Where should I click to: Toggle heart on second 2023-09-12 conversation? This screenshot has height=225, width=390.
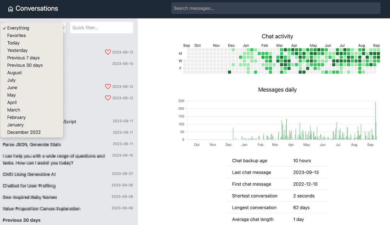pyautogui.click(x=108, y=98)
